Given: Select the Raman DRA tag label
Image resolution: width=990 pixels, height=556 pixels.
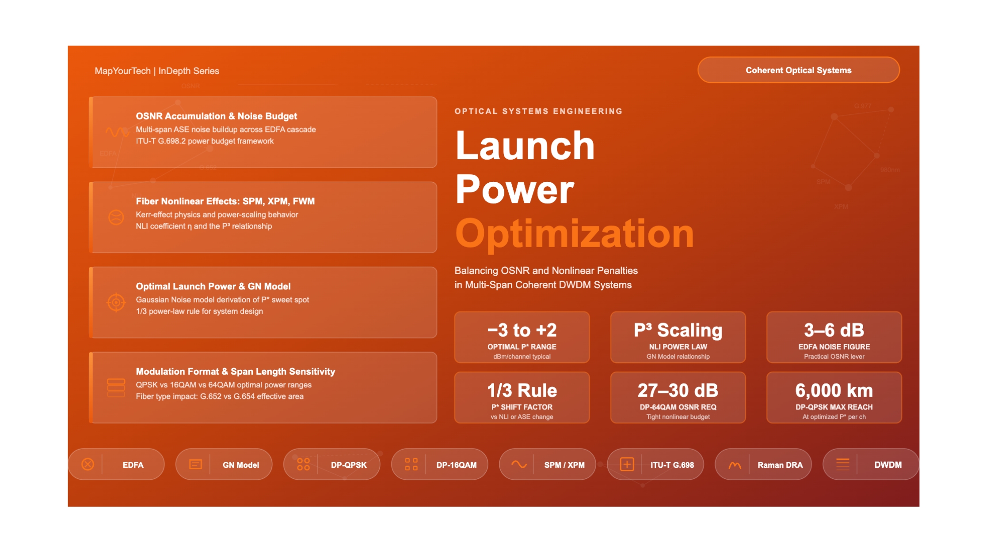Looking at the screenshot, I should pyautogui.click(x=780, y=465).
